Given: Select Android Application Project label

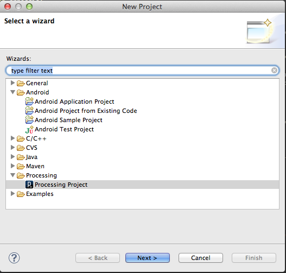Looking at the screenshot, I should coord(74,101).
